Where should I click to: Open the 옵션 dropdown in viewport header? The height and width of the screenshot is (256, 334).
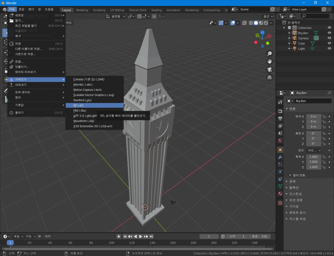[268, 16]
